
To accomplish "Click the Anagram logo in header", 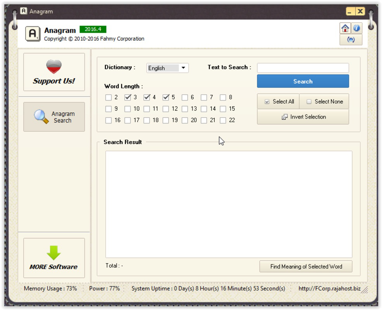I will coord(33,34).
